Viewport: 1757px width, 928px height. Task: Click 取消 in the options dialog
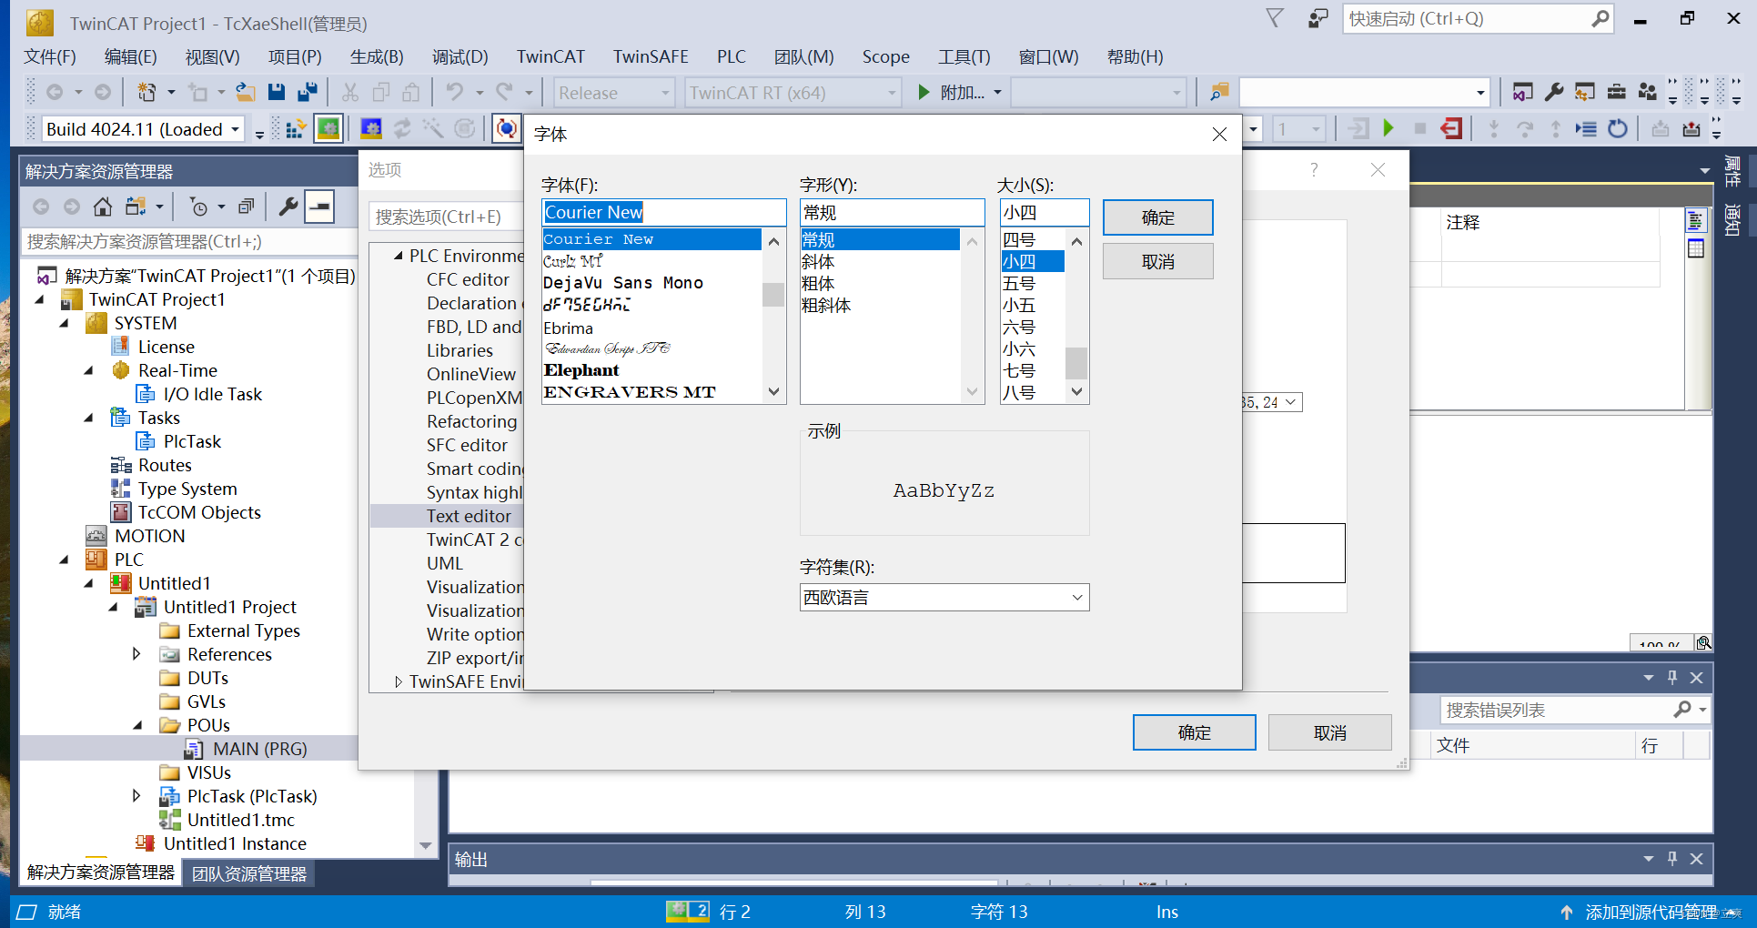click(1329, 732)
